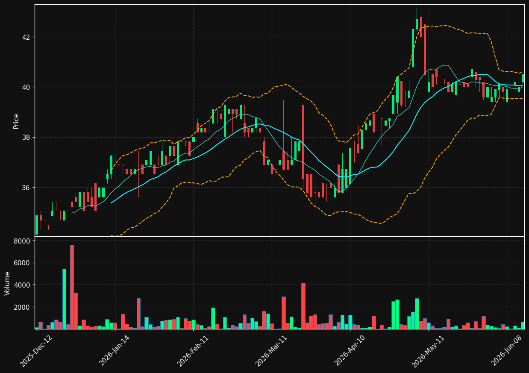Click the Volume axis title
Image resolution: width=529 pixels, height=373 pixels.
point(7,283)
